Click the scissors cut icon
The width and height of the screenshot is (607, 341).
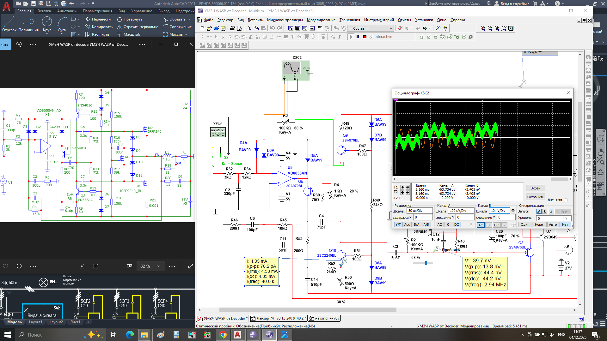[249, 28]
